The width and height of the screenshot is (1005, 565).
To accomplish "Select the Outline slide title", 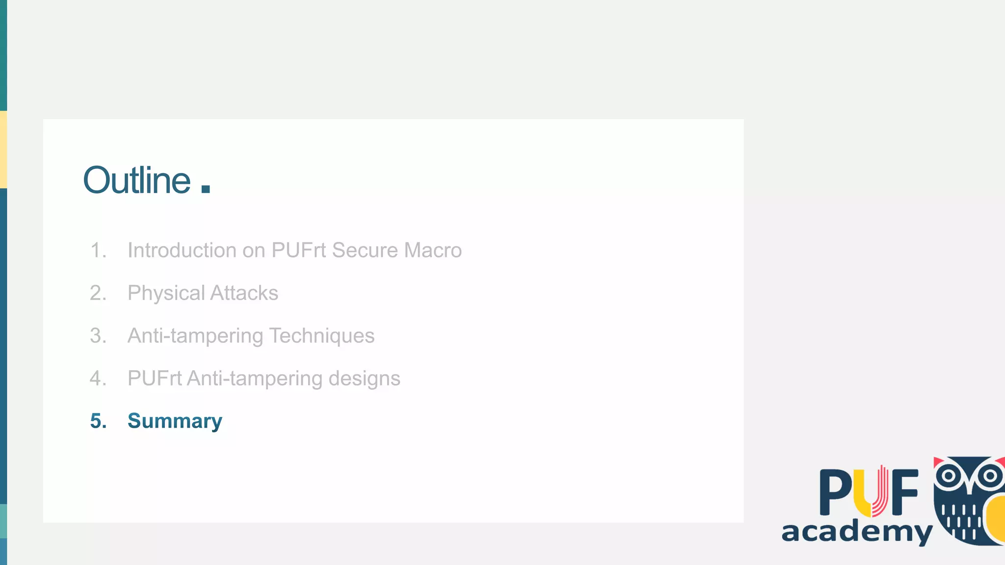I will 137,180.
